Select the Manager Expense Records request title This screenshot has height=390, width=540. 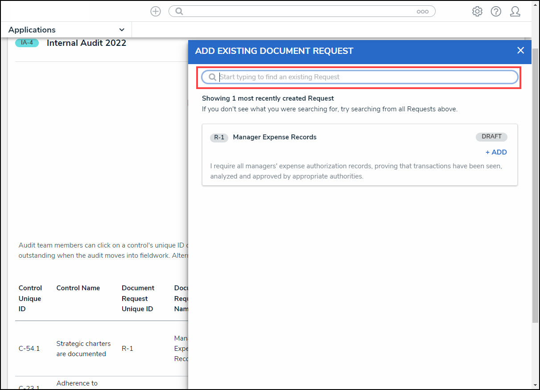(275, 137)
